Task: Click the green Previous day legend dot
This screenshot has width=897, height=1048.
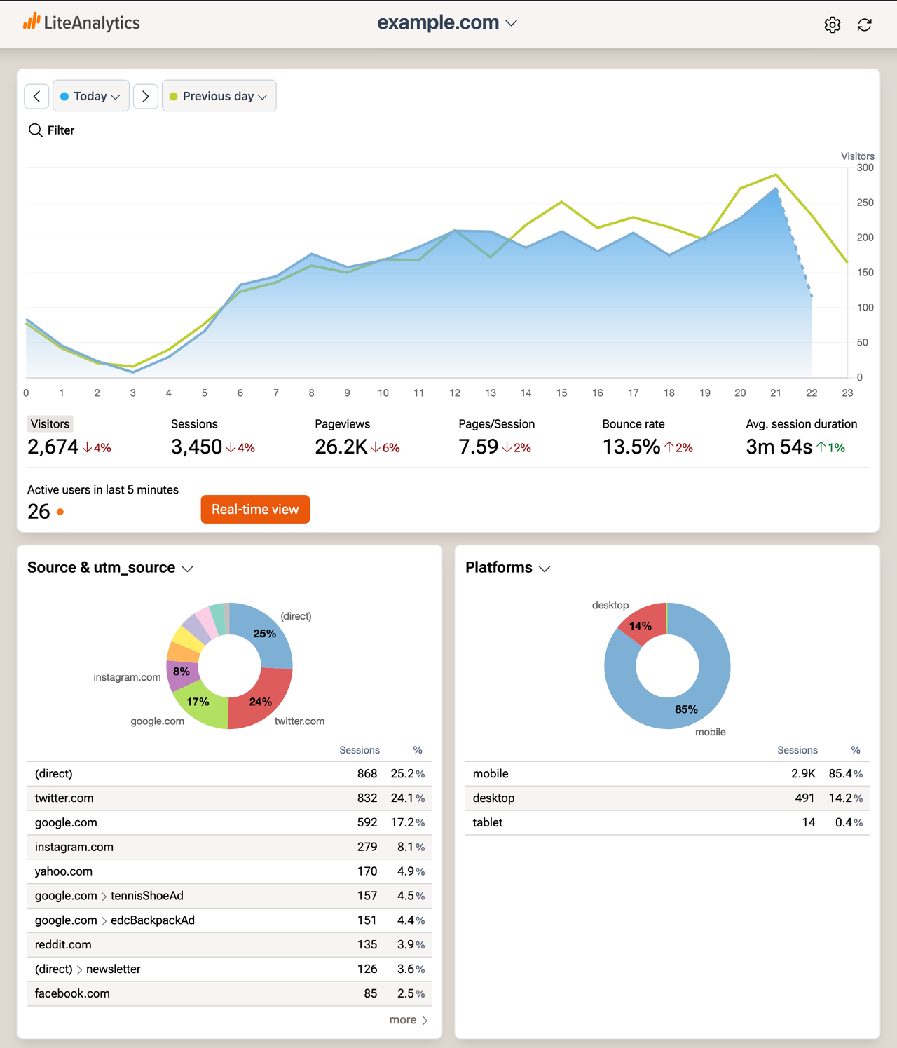Action: (174, 96)
